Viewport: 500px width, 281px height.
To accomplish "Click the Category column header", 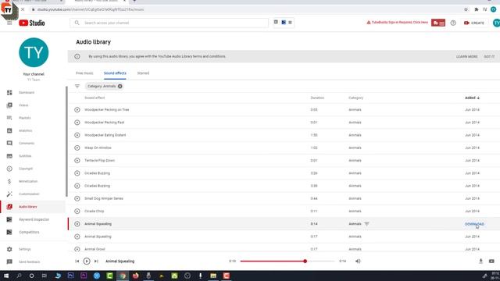I will coord(355,98).
